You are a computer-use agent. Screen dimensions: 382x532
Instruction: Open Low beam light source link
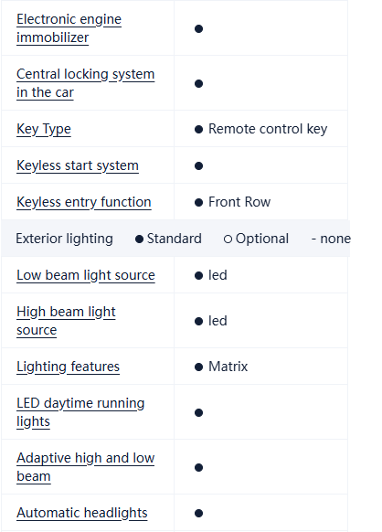click(86, 275)
